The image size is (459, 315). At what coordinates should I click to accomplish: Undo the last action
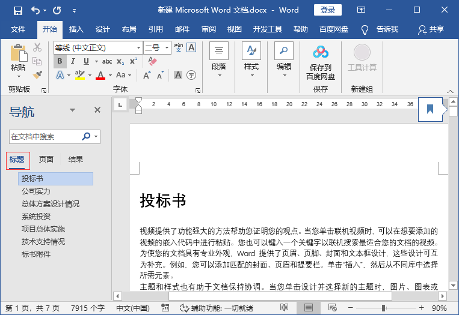pyautogui.click(x=35, y=11)
